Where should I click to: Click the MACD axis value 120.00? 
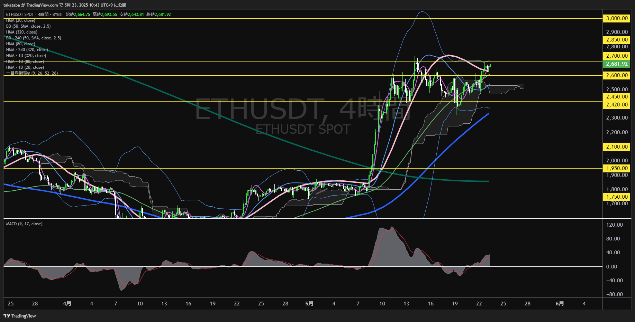click(614, 225)
